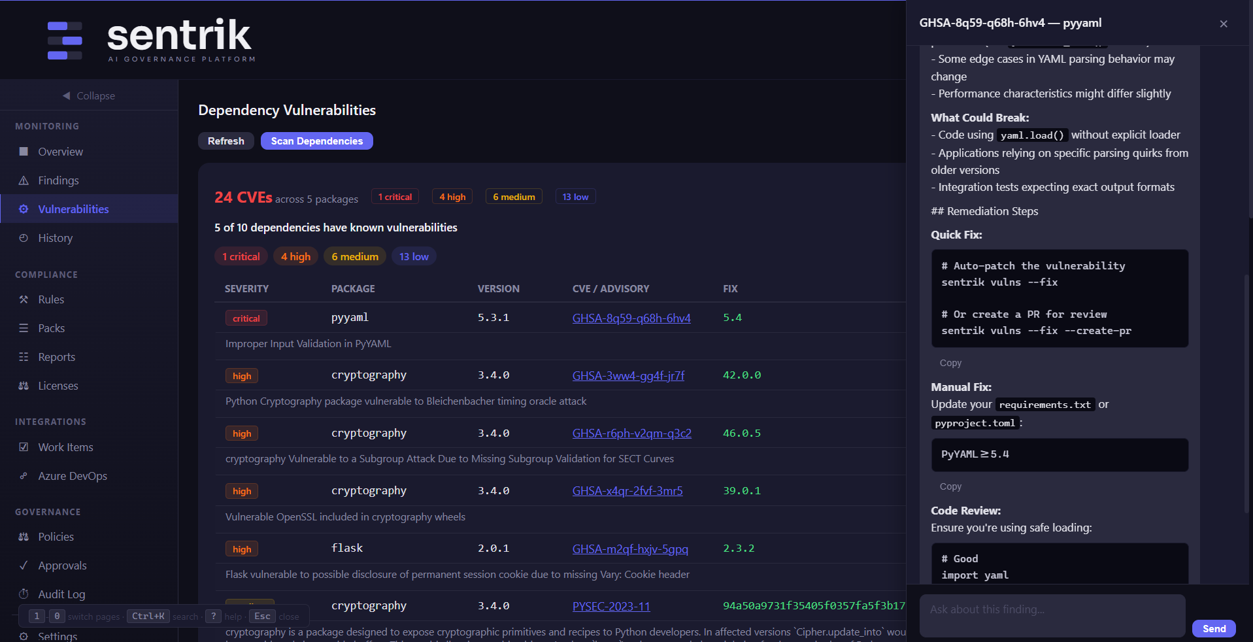1253x642 pixels.
Task: Click the Send button in chat panel
Action: (1214, 628)
